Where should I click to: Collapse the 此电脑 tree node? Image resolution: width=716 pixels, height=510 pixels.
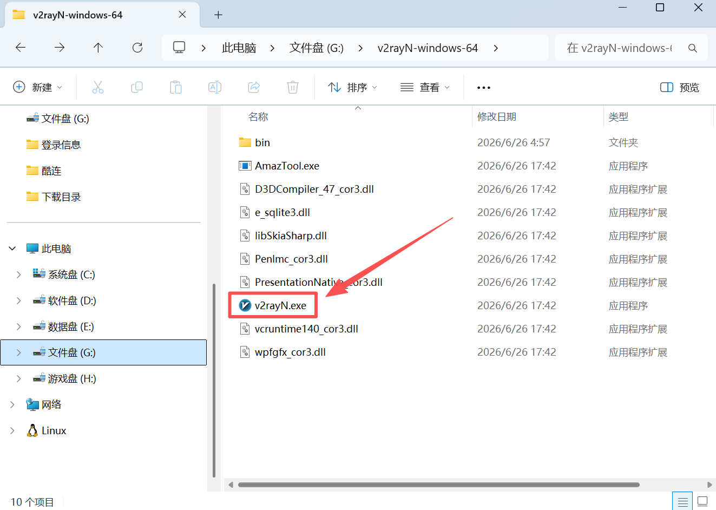(x=12, y=249)
